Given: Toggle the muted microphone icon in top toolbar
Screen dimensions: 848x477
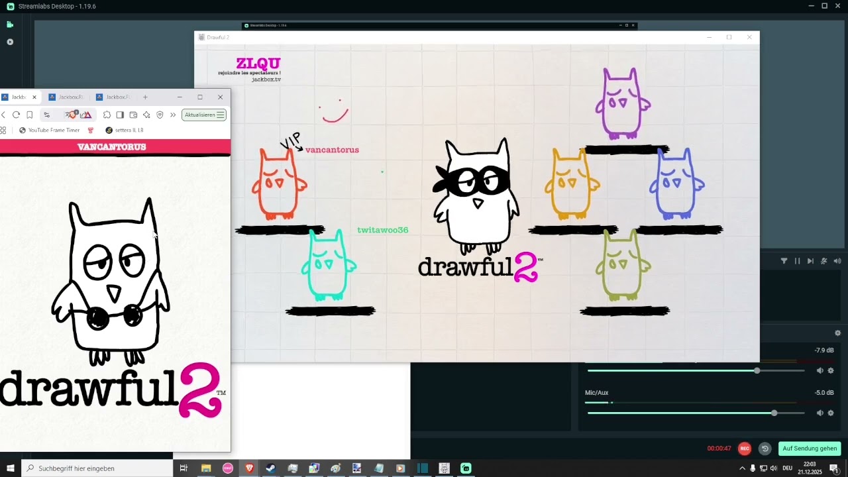Looking at the screenshot, I should tap(824, 261).
